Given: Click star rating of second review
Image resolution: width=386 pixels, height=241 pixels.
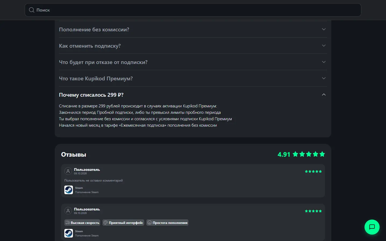Looking at the screenshot, I should [313, 211].
